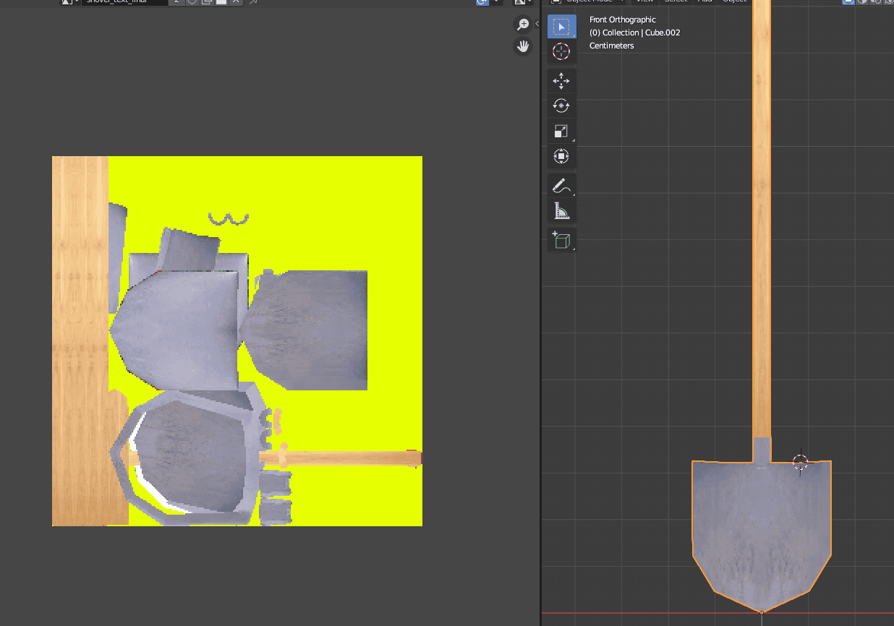Unlink the image with the X button
This screenshot has height=626, width=894.
tap(236, 2)
